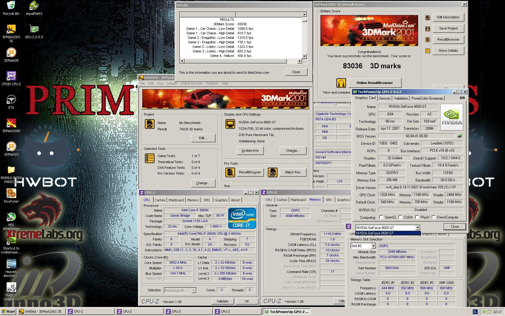Close the Details dialog with Close button
The image size is (505, 316).
tap(296, 72)
